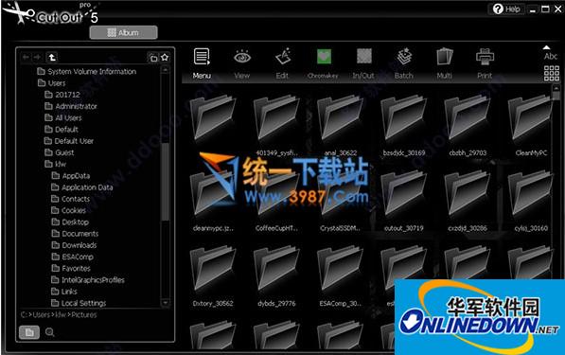Open the Menu toolbar icon

point(202,63)
